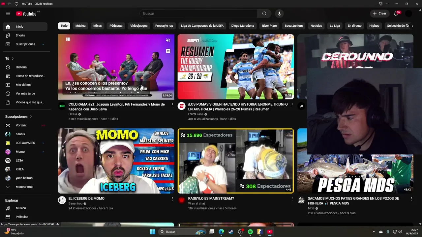Open options for COLORAMA #21 video
Screen dimensions: 422x237
(x=172, y=105)
